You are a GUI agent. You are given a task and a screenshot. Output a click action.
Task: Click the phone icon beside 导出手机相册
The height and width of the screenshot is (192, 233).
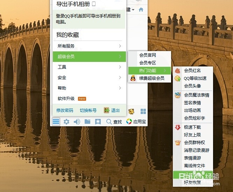point(94,4)
